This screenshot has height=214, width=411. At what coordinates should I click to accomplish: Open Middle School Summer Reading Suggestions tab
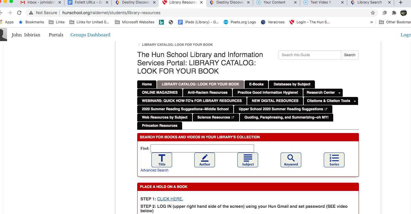[x=185, y=109]
